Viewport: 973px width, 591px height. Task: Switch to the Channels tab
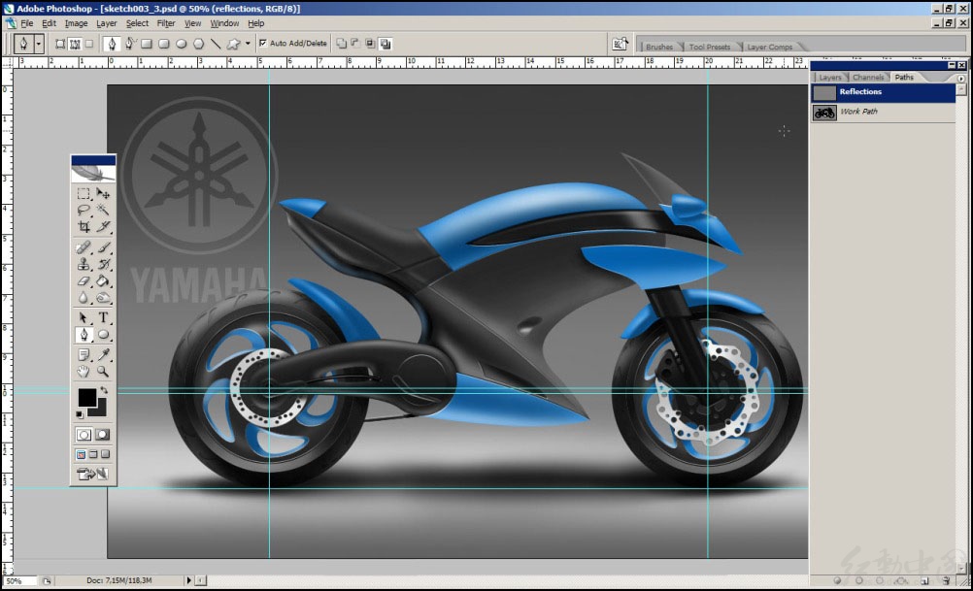tap(867, 77)
